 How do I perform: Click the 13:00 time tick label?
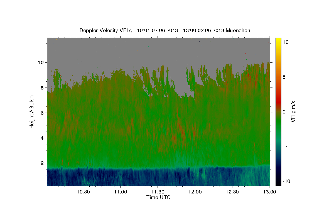coord(269,192)
